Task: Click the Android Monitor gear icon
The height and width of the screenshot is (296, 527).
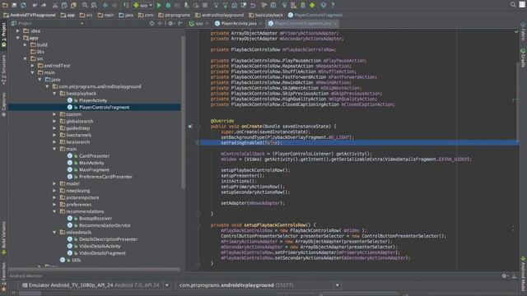Action: pyautogui.click(x=504, y=276)
